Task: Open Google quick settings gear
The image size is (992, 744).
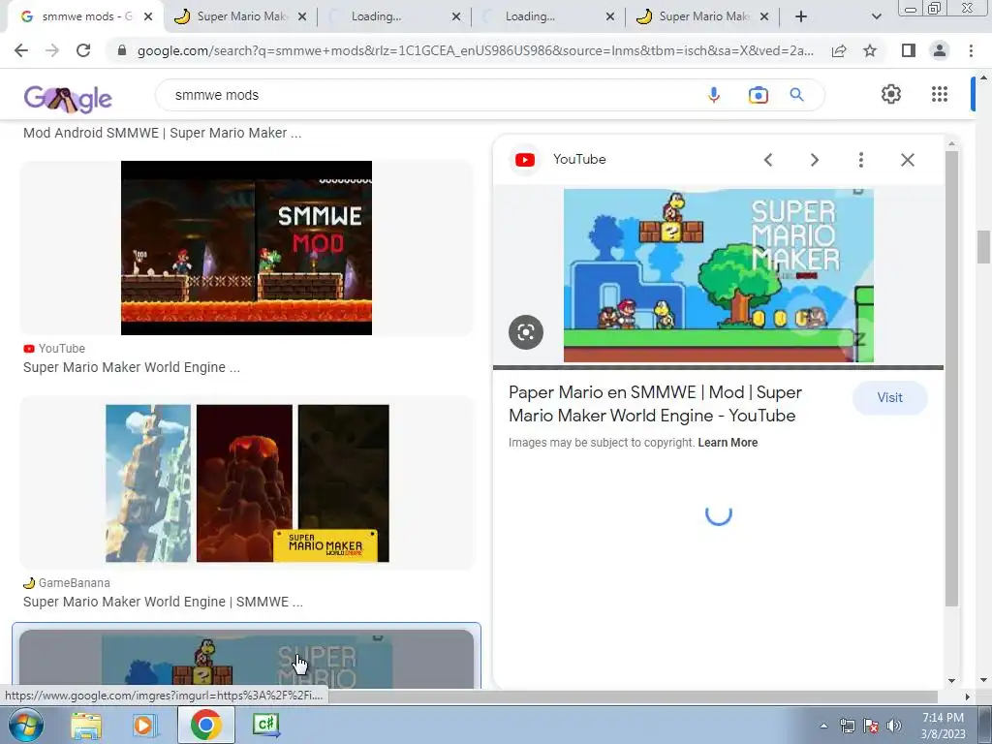Action: coord(891,94)
